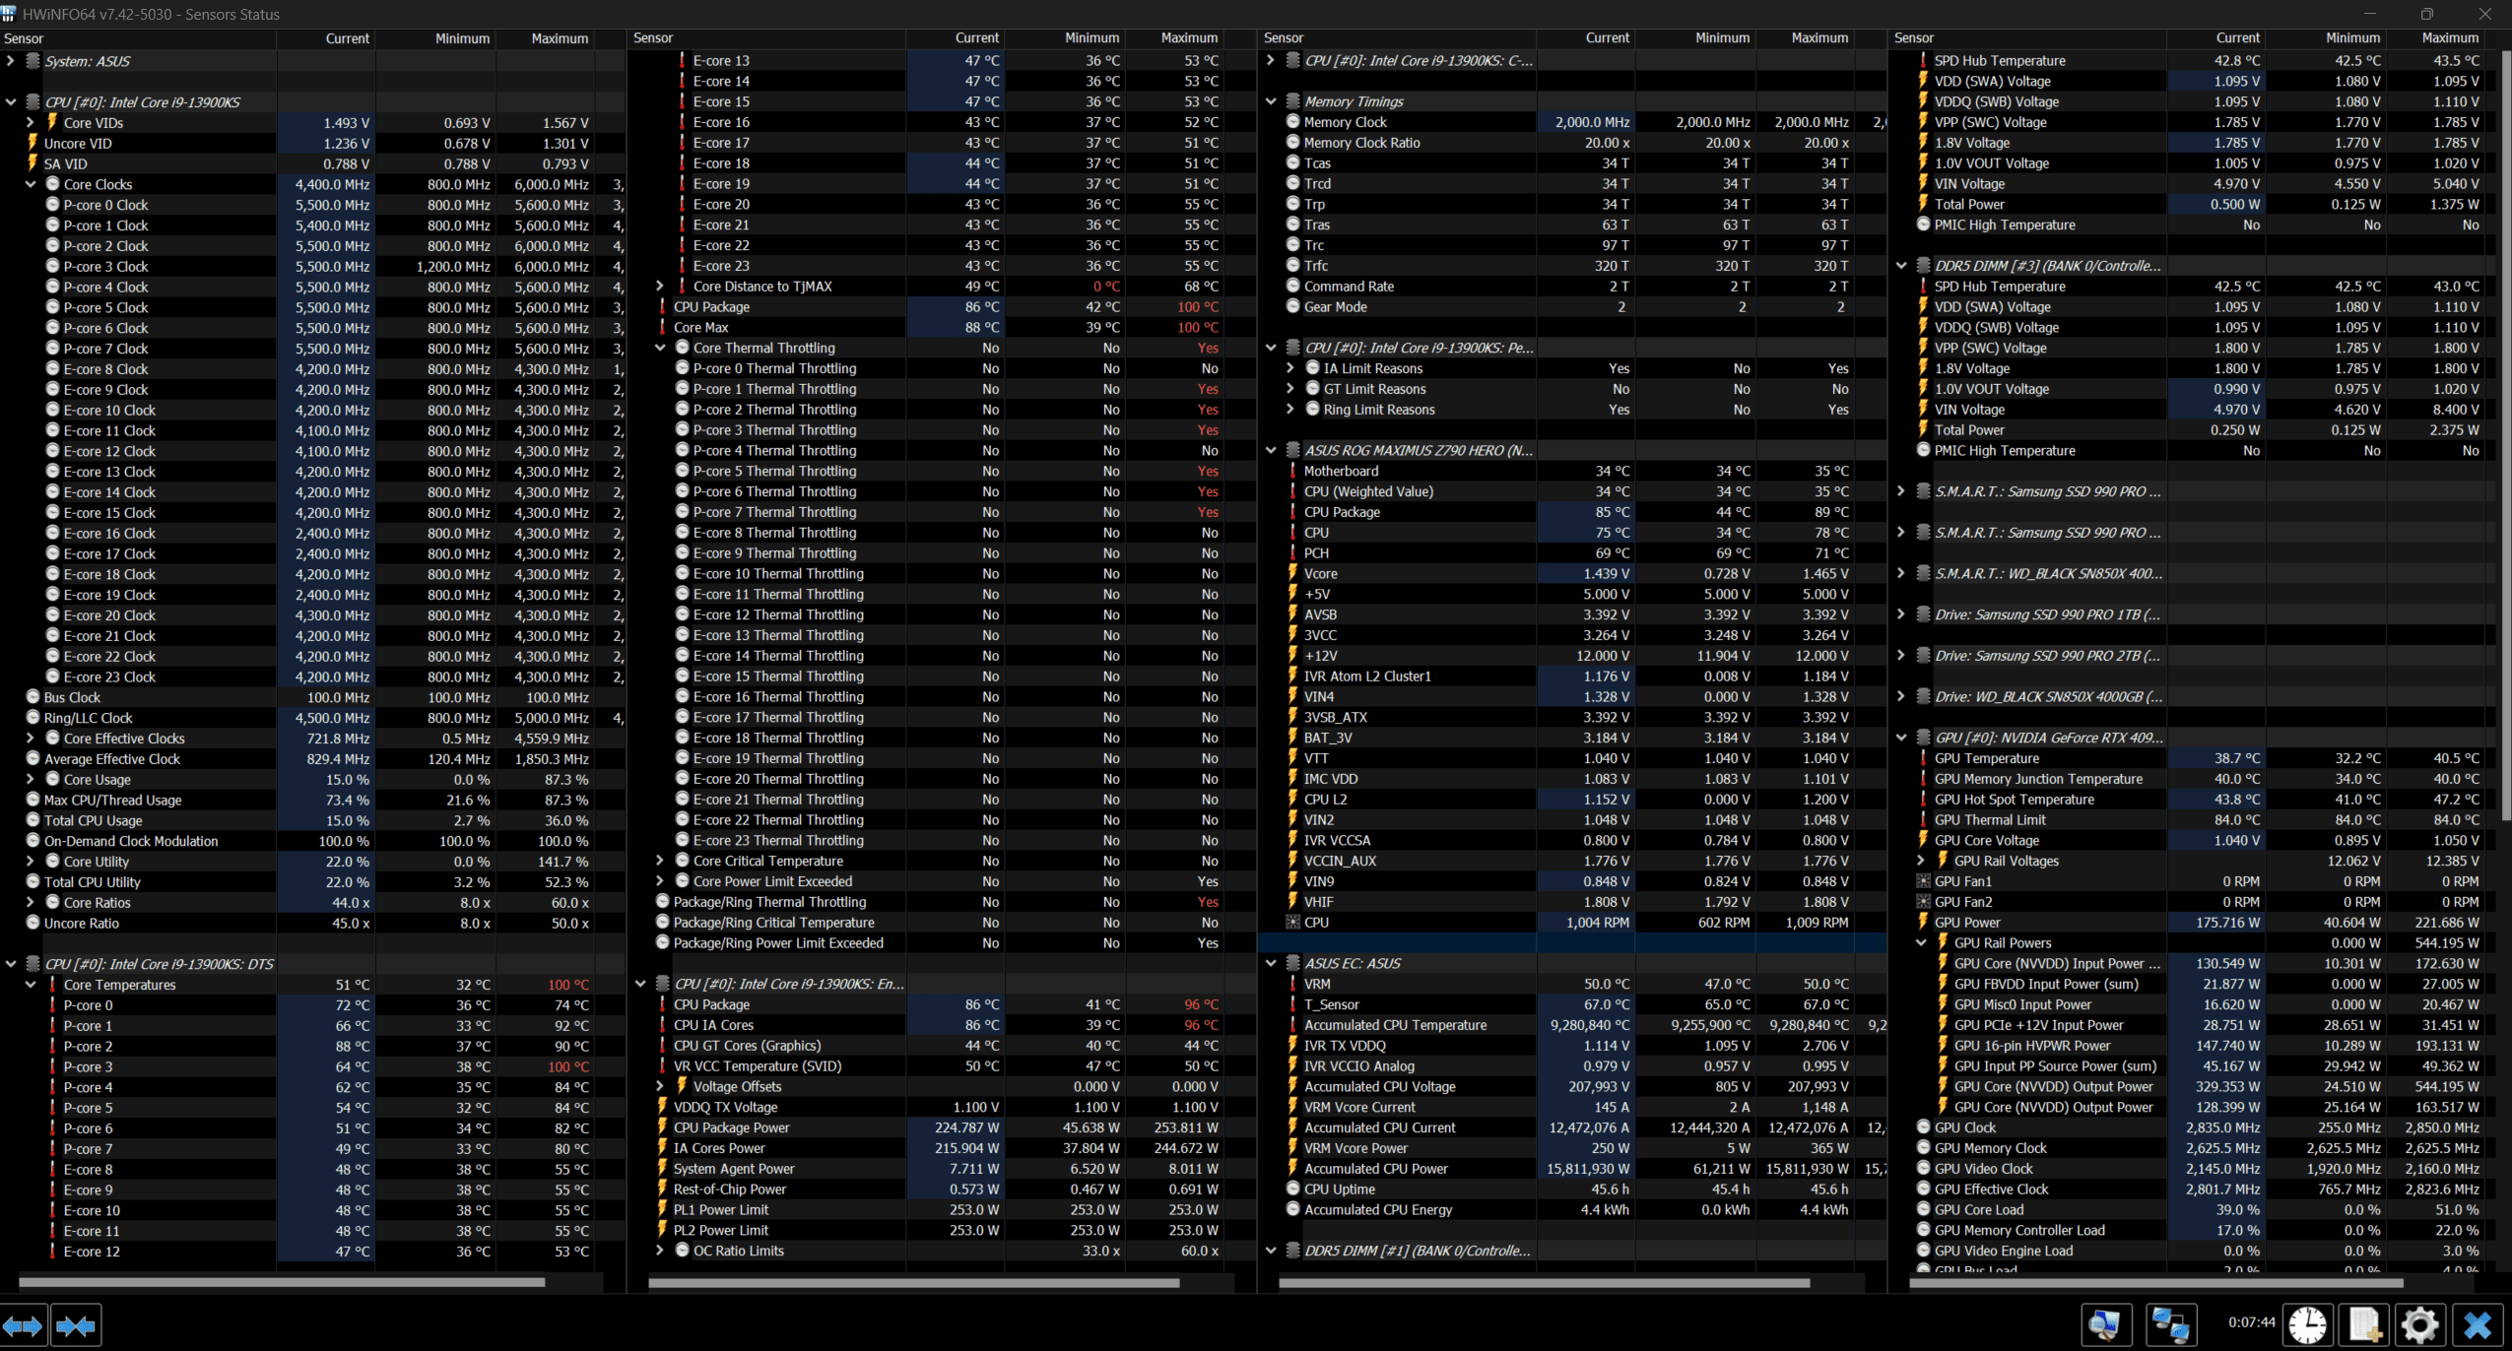Reset min/max values with the clock icon
This screenshot has height=1351, width=2512.
pyautogui.click(x=2307, y=1325)
